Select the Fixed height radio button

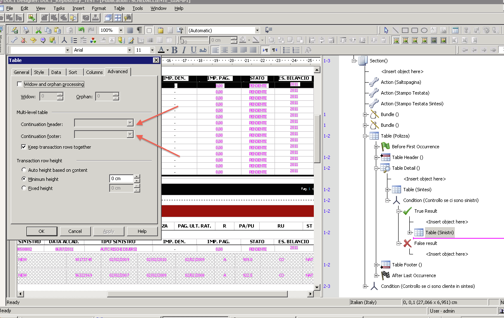[x=24, y=188]
